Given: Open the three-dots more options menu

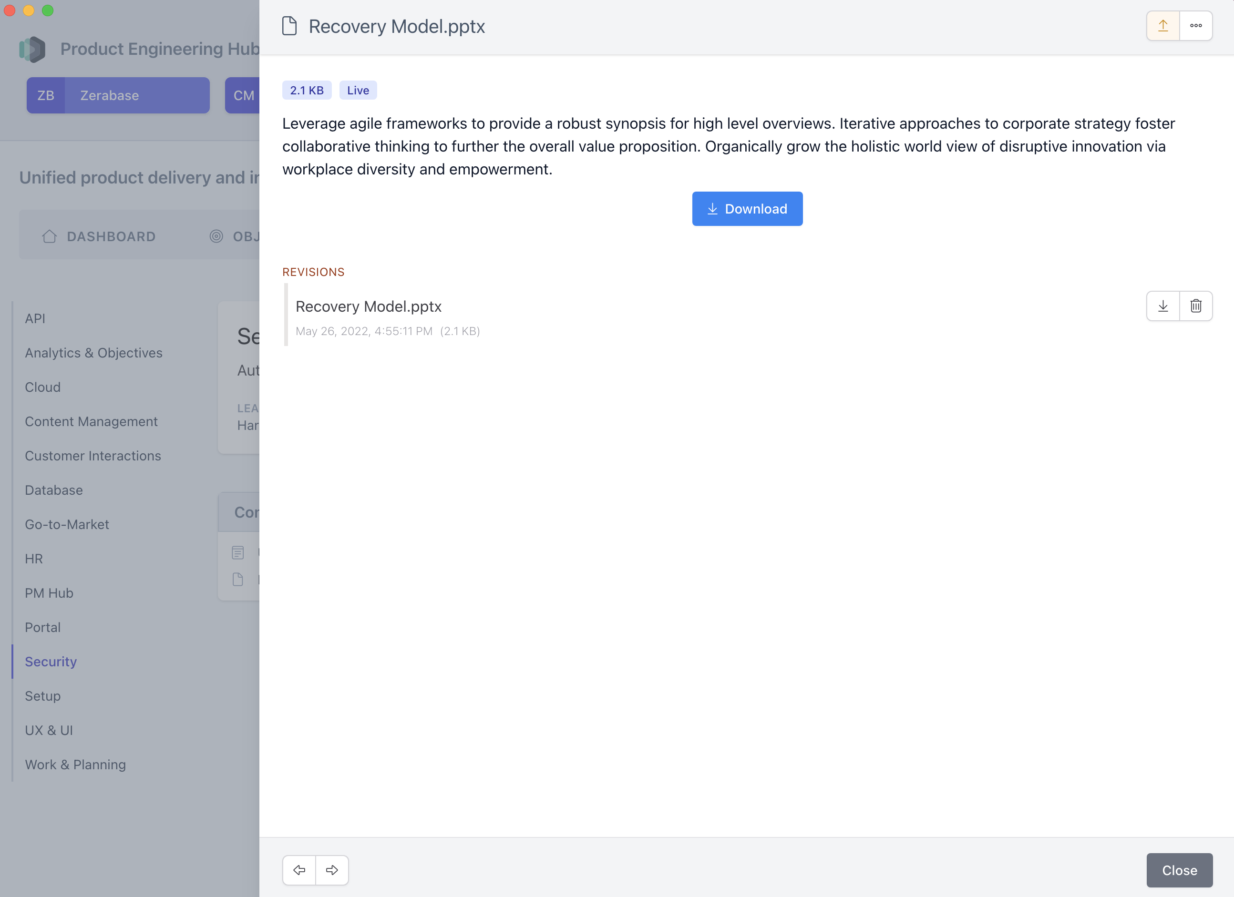Looking at the screenshot, I should click(x=1195, y=26).
